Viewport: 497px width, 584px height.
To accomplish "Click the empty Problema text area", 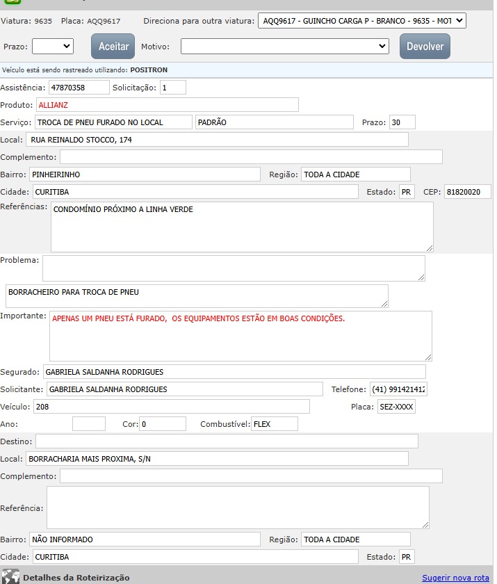I will tap(233, 268).
